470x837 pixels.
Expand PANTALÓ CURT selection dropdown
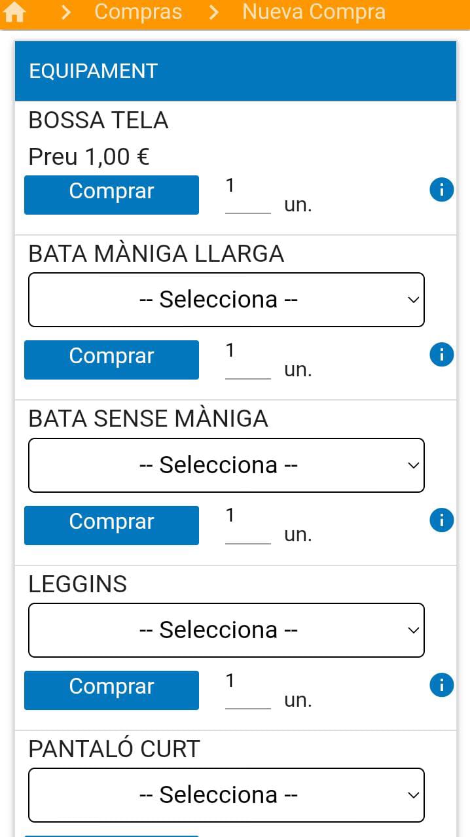226,795
